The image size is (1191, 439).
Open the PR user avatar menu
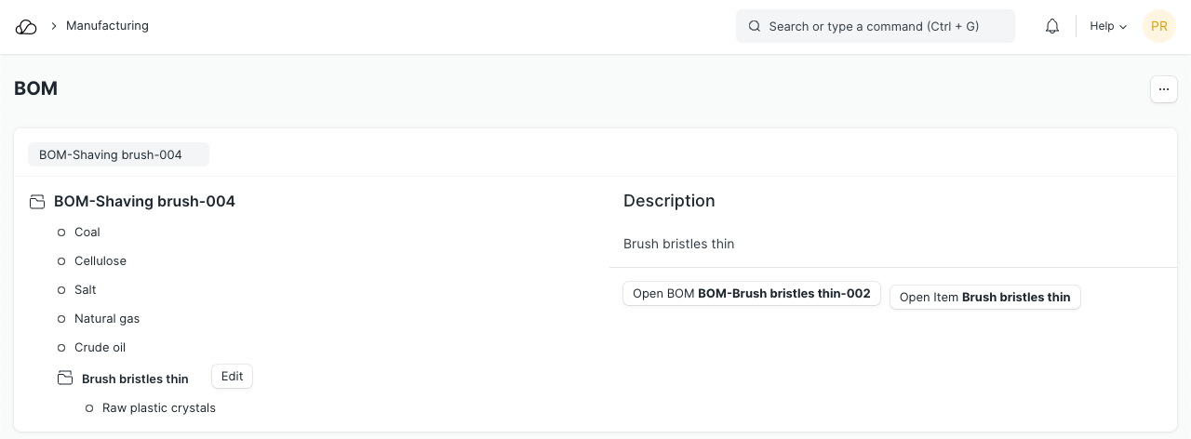tap(1158, 26)
